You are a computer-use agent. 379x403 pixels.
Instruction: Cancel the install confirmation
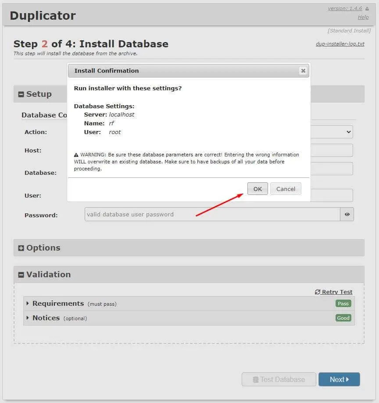[x=286, y=189]
